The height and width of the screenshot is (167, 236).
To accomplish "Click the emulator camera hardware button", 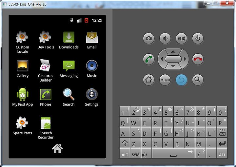I will (149, 39).
